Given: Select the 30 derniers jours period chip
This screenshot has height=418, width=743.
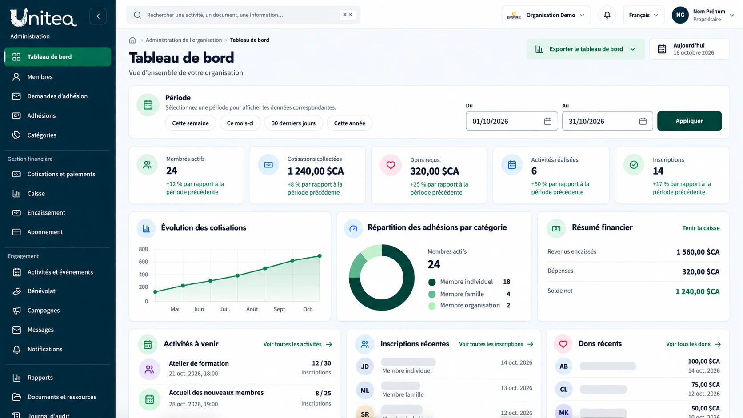Looking at the screenshot, I should (x=293, y=123).
